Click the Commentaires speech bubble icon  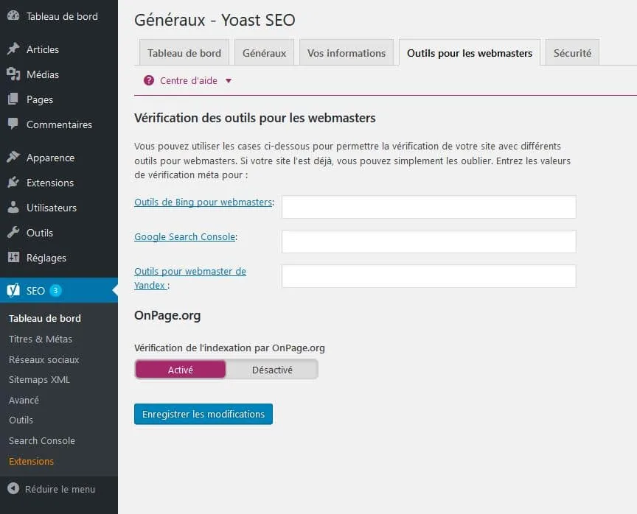click(13, 124)
